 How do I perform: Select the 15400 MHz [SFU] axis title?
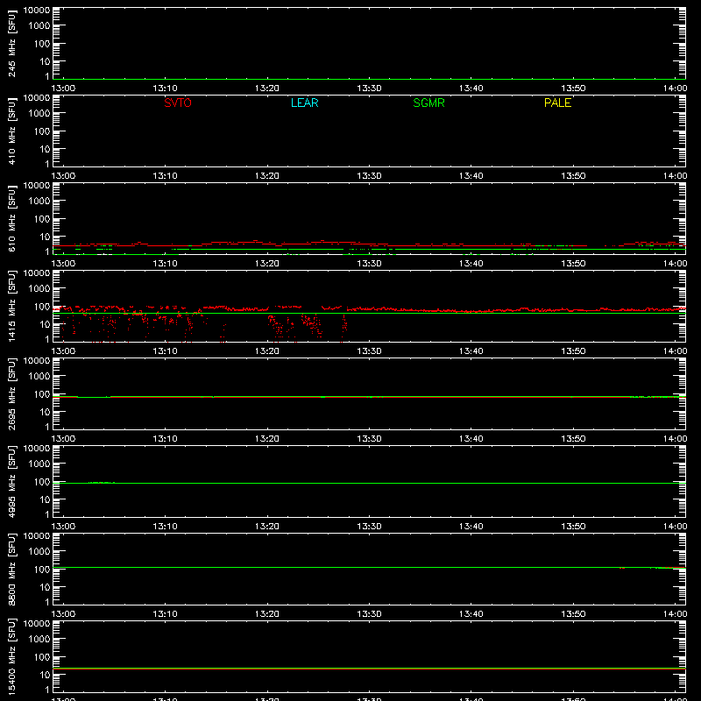click(x=11, y=656)
